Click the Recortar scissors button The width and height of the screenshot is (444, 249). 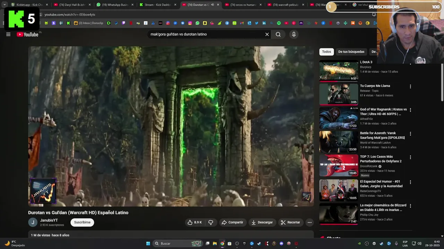pyautogui.click(x=290, y=222)
